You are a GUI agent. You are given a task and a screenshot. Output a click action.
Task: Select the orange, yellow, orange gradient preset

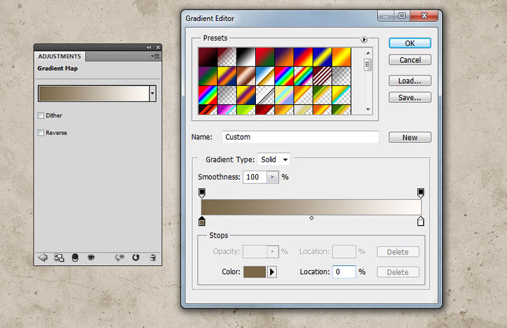point(341,57)
